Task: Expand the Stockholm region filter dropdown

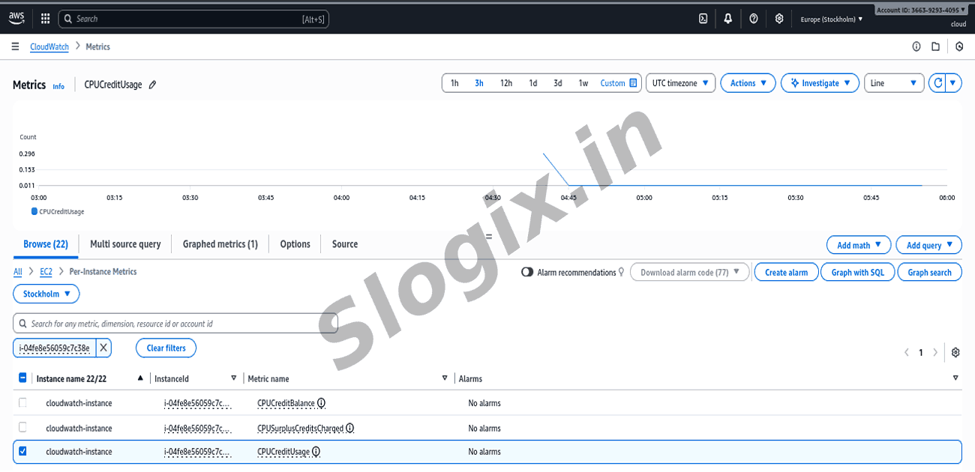Action: click(46, 294)
